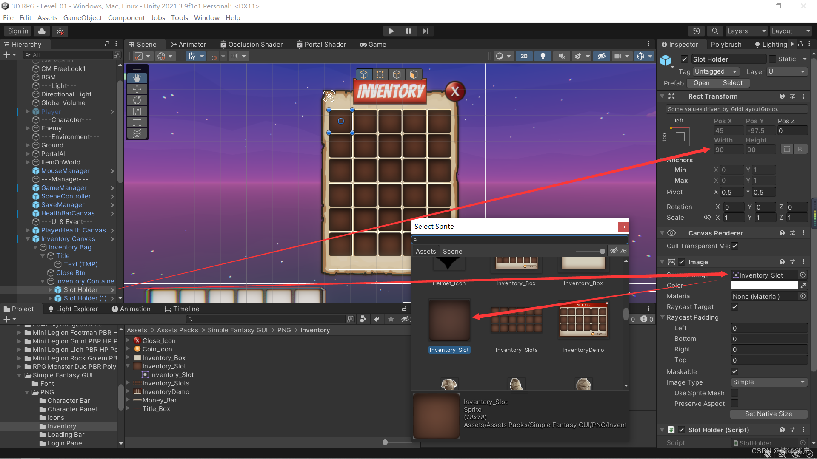
Task: Select the Rect Transform tool
Action: pos(137,122)
